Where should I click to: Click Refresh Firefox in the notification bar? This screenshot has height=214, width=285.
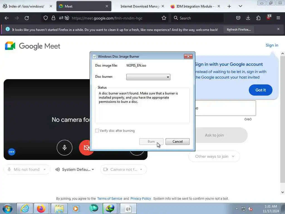click(x=239, y=30)
